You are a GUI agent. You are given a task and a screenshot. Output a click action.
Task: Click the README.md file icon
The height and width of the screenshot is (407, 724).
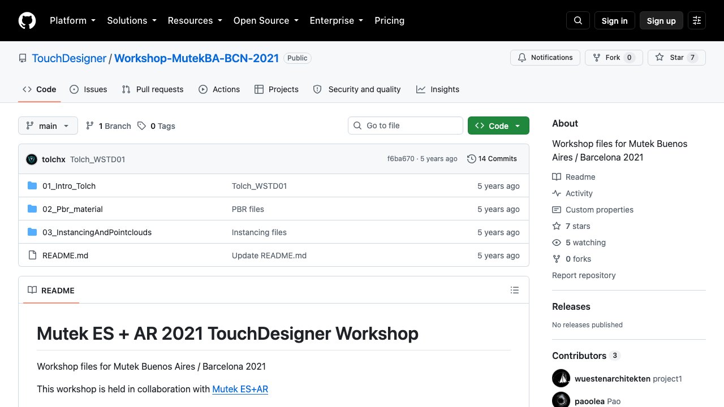(32, 255)
